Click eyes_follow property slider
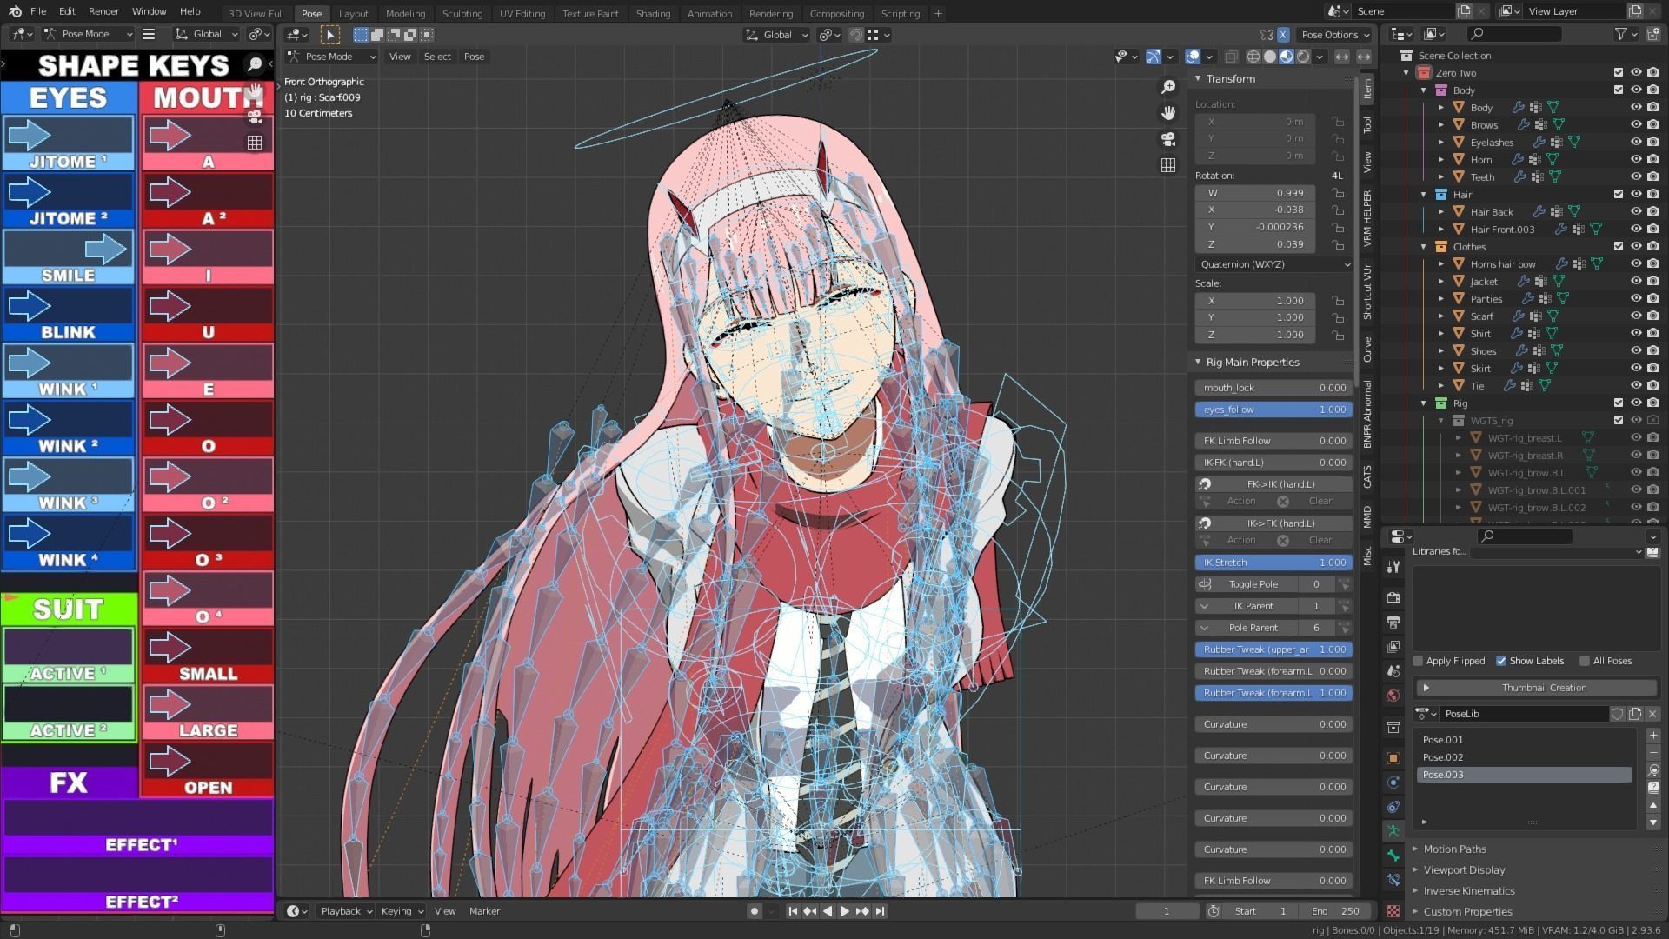This screenshot has width=1669, height=939. pos(1273,410)
